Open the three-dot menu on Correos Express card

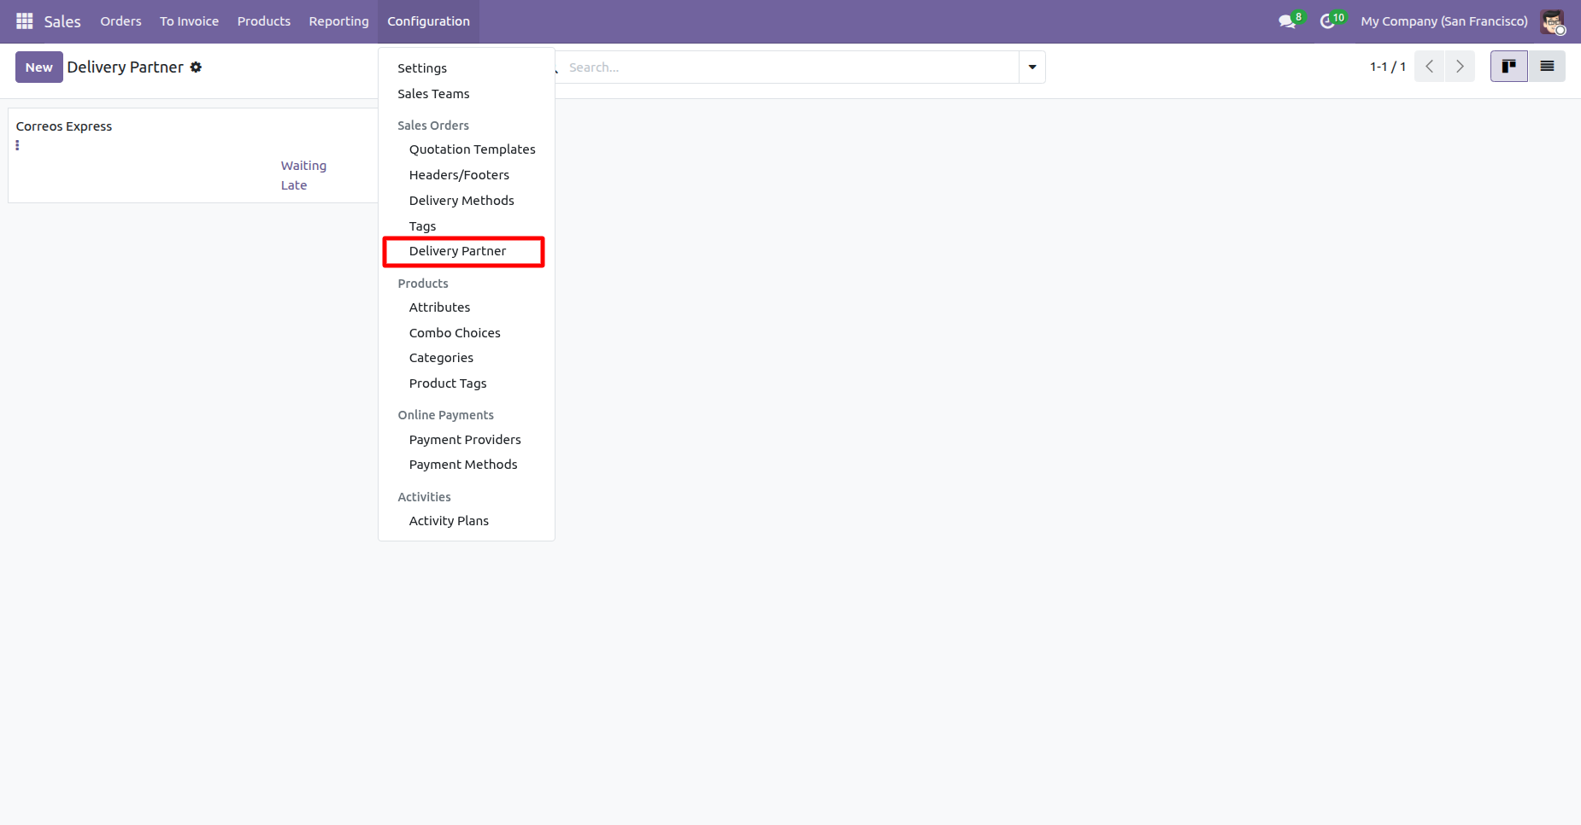(17, 145)
